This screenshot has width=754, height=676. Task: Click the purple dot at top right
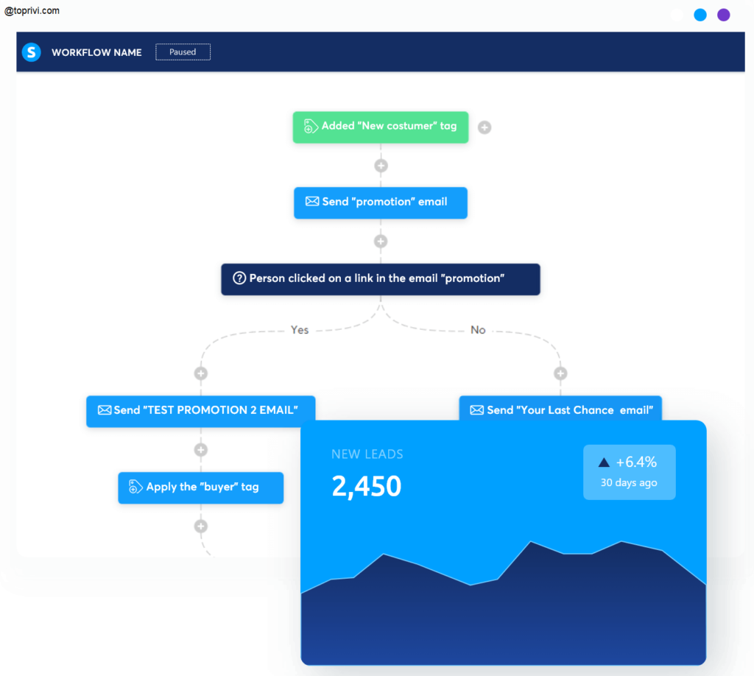click(x=723, y=15)
